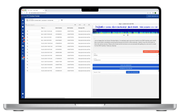Screen dimensions: 180x112
Task: Click the Message URL column header
Action: click(81, 28)
